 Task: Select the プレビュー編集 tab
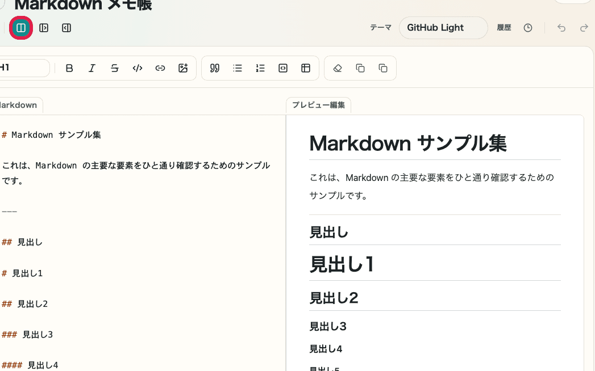(x=318, y=105)
